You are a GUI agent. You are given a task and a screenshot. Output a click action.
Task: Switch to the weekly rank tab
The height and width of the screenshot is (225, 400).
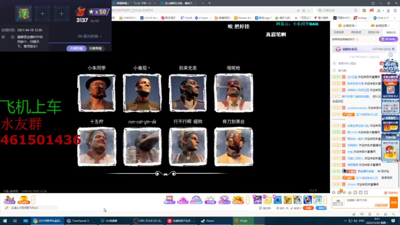[x=356, y=32]
